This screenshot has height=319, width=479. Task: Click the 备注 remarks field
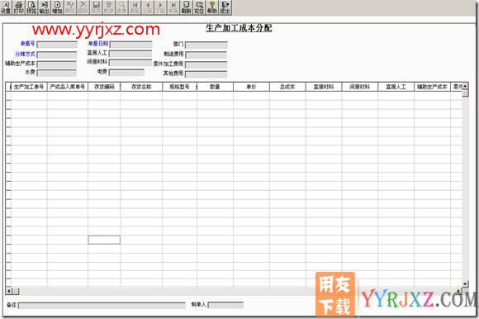pyautogui.click(x=102, y=305)
